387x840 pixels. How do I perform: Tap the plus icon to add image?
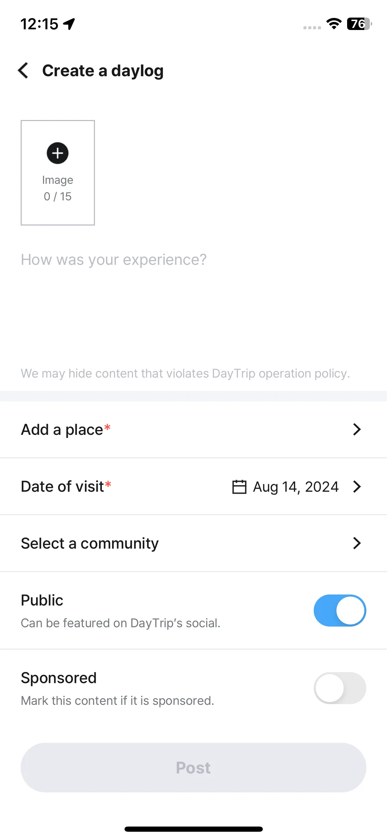[57, 153]
